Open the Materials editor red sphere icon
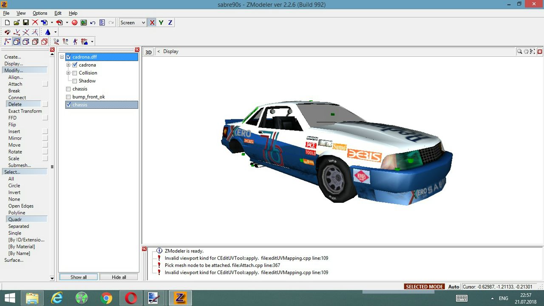 (x=74, y=23)
